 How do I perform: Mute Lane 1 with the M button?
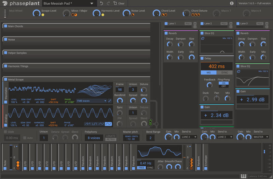[x=195, y=23]
